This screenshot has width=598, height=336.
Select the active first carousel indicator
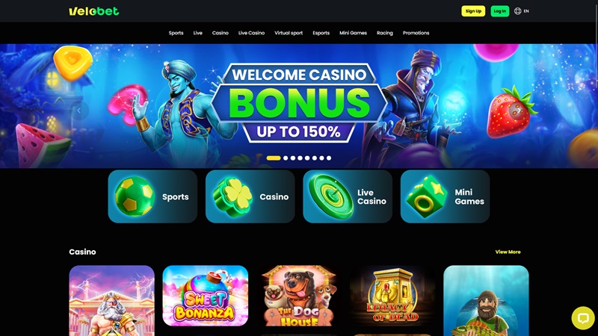click(274, 158)
